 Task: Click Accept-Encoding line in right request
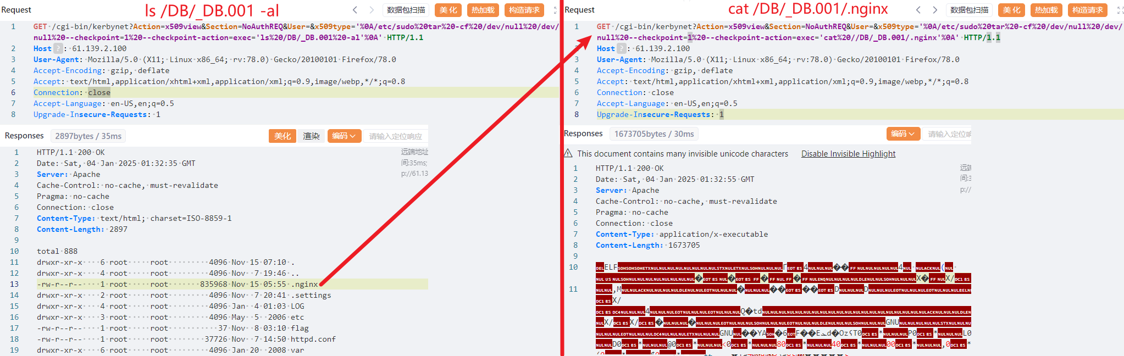[x=665, y=70]
